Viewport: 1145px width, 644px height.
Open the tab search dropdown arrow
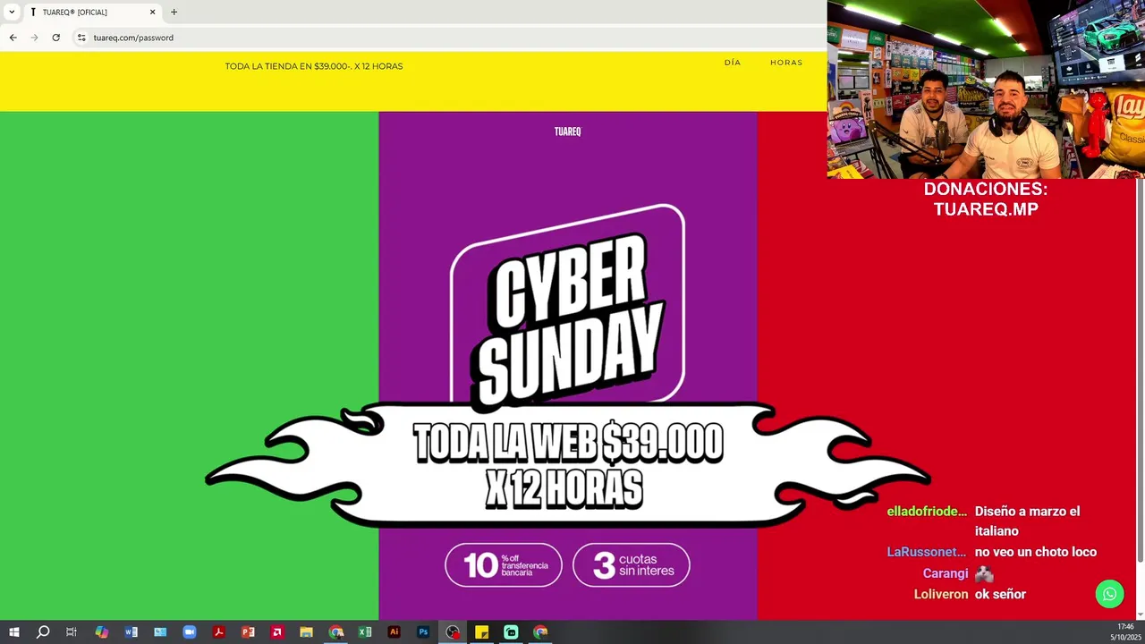point(12,12)
